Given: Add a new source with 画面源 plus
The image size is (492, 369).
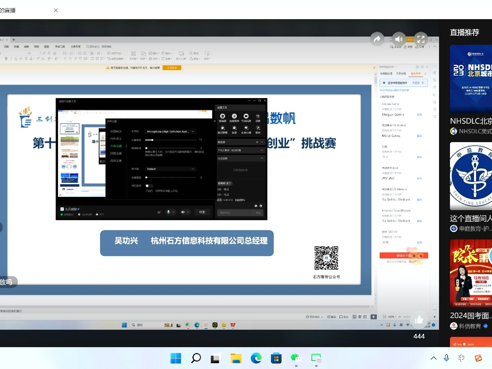Looking at the screenshot, I should (257, 142).
